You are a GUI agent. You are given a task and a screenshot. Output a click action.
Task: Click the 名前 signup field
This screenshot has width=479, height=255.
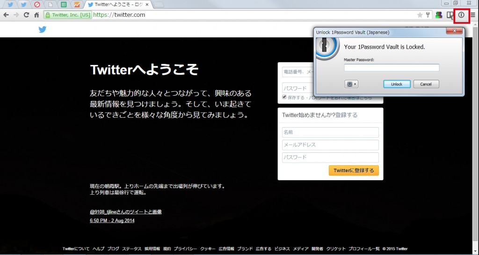[330, 132]
